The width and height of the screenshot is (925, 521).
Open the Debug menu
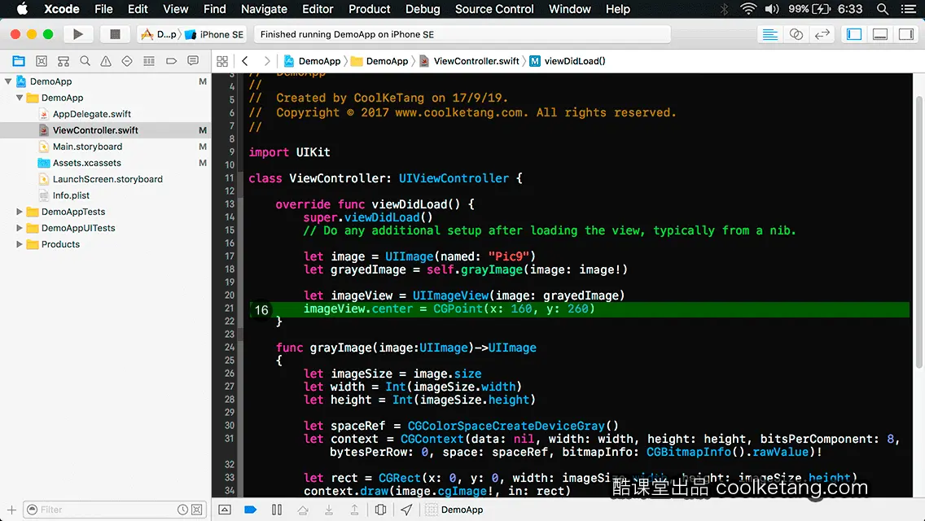point(423,9)
